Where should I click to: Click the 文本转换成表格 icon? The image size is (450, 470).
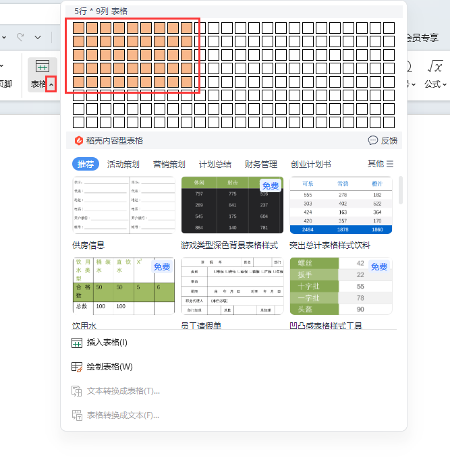(x=77, y=391)
